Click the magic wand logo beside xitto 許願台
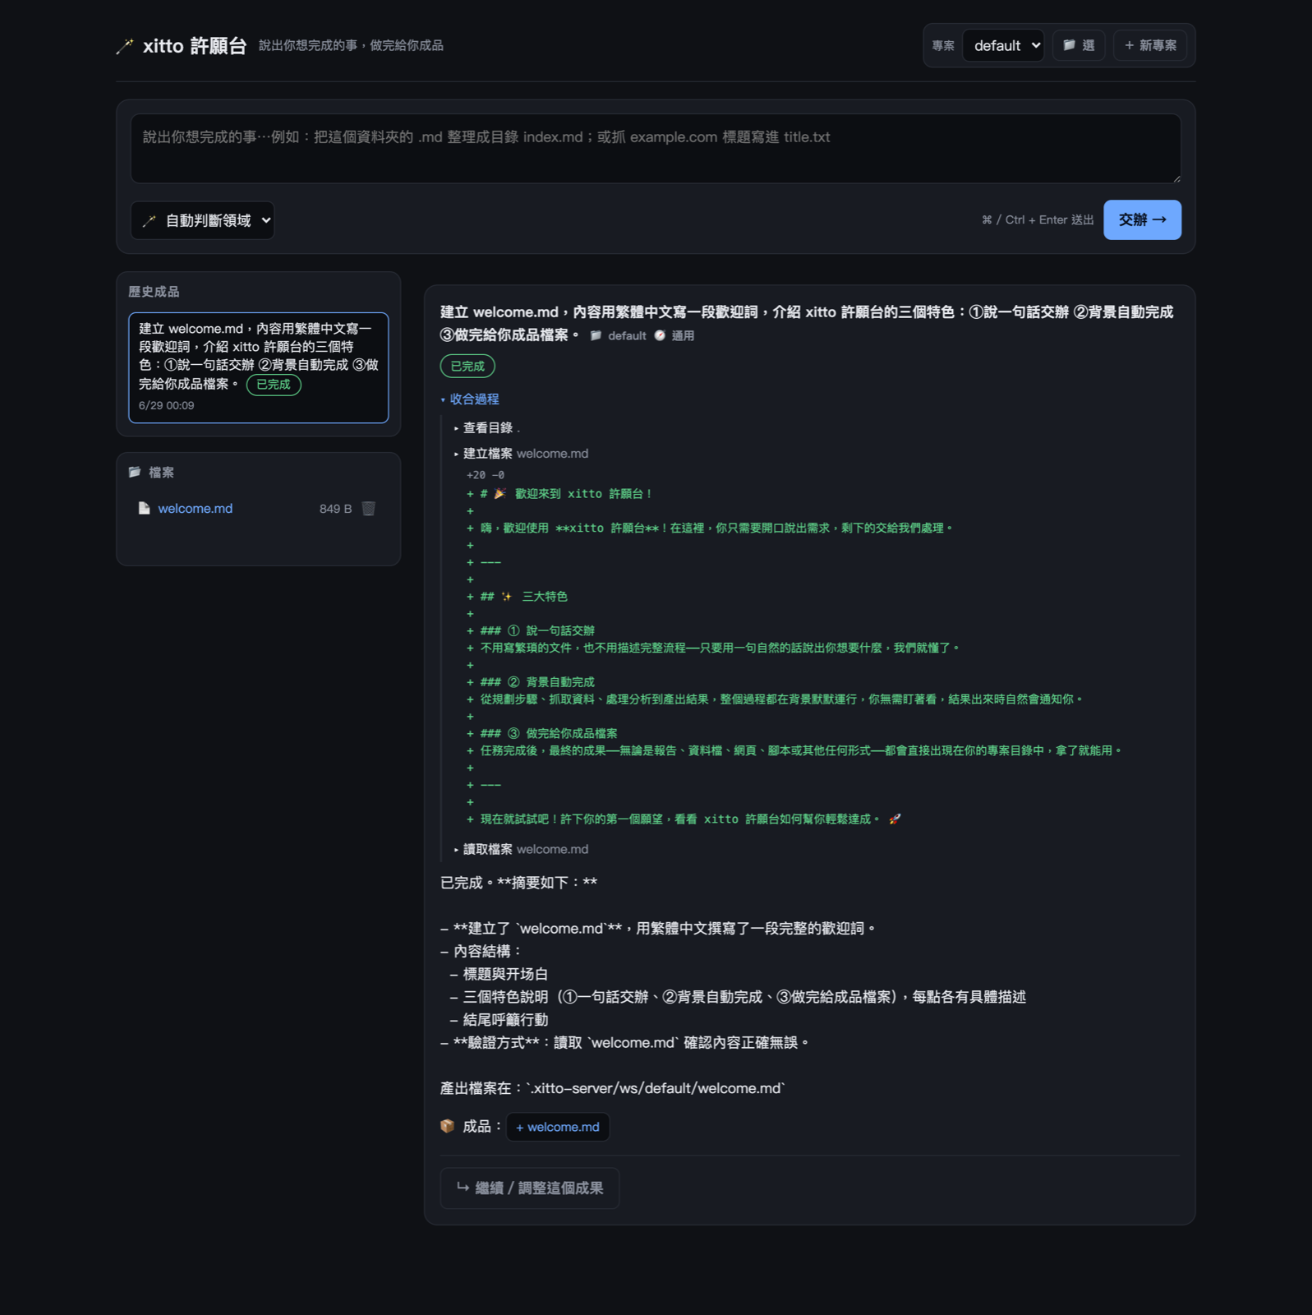This screenshot has width=1312, height=1315. [125, 46]
